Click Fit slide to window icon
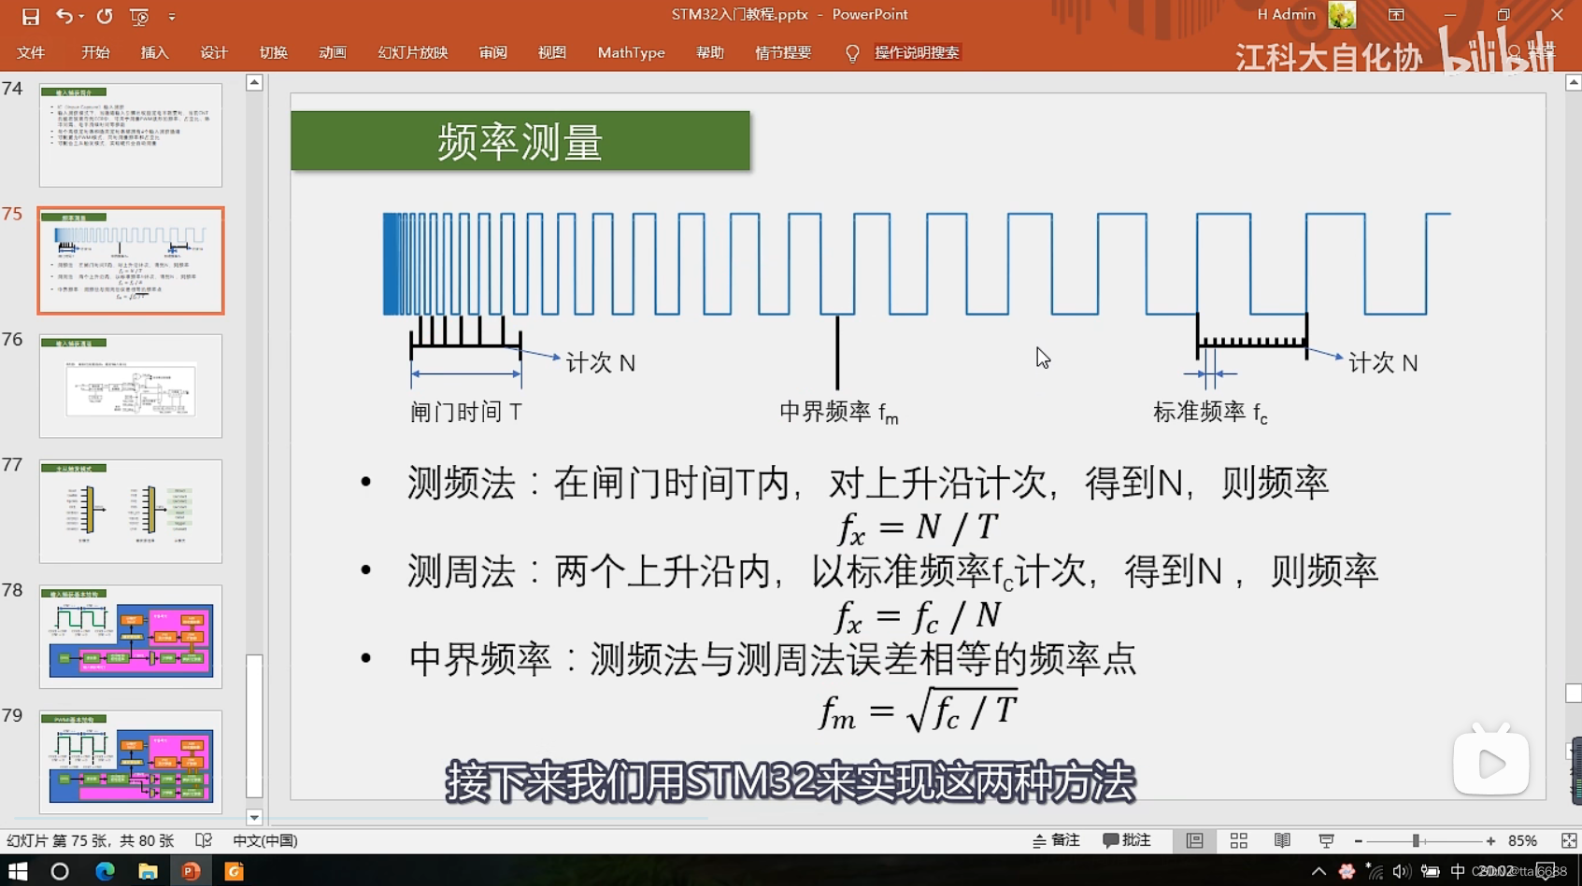This screenshot has width=1582, height=886. pyautogui.click(x=1568, y=840)
